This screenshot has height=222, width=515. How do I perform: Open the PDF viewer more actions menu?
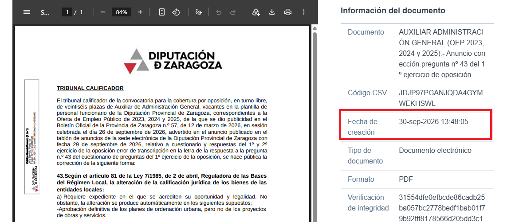(304, 12)
